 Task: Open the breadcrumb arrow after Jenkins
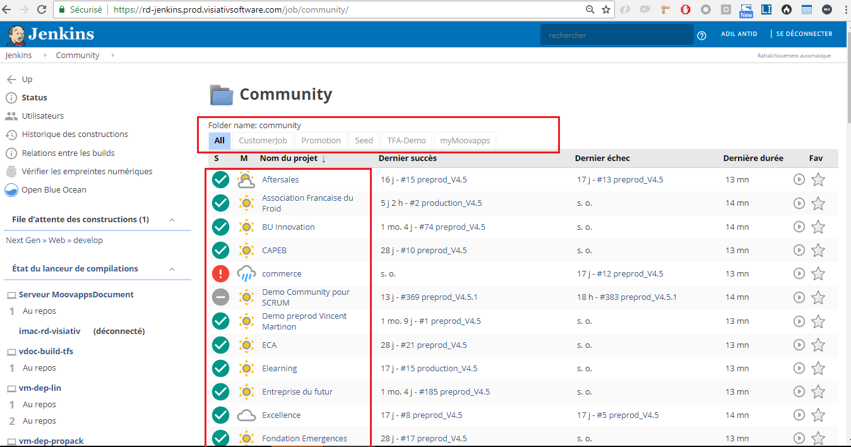click(45, 56)
